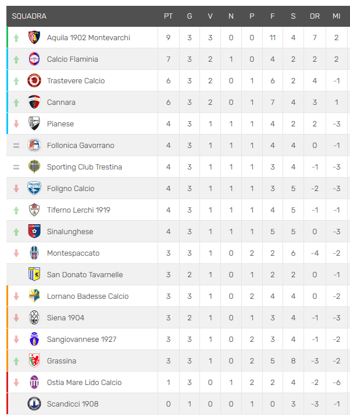The width and height of the screenshot is (350, 417).
Task: Click the Trastevere Calcio round crest
Action: [x=34, y=80]
